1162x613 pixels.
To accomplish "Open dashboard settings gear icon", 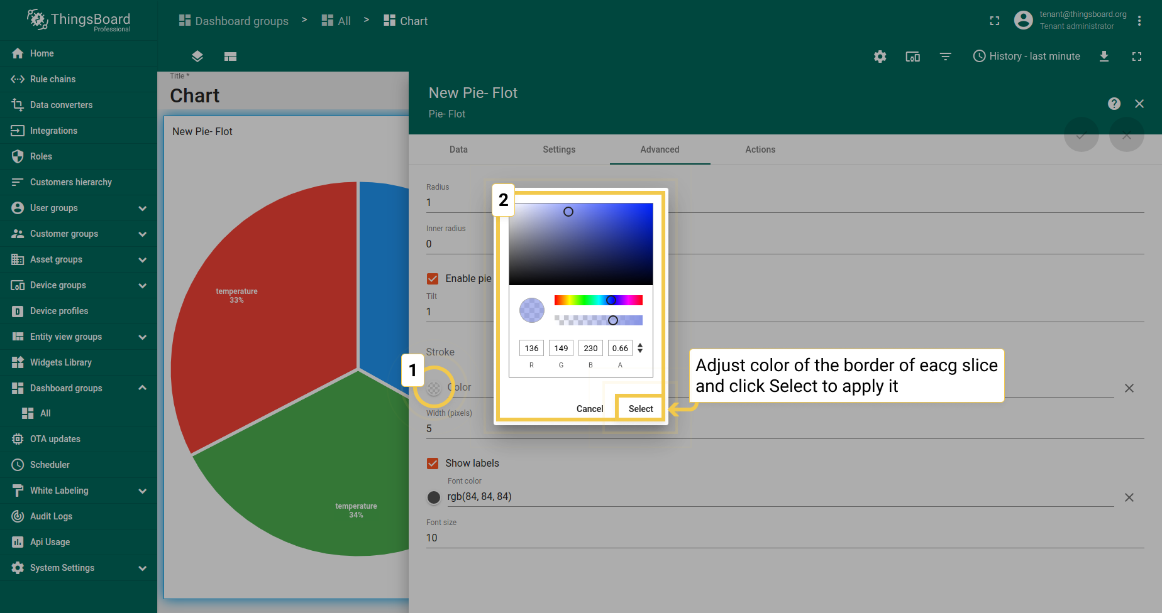I will (x=880, y=57).
